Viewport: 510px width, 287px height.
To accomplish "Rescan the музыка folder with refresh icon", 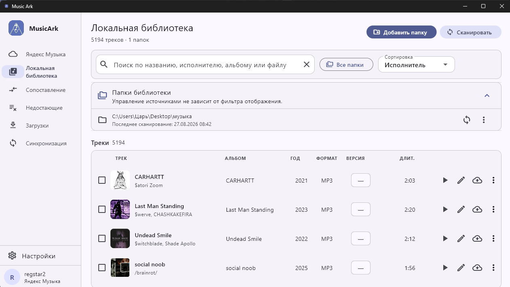I will pos(467,120).
